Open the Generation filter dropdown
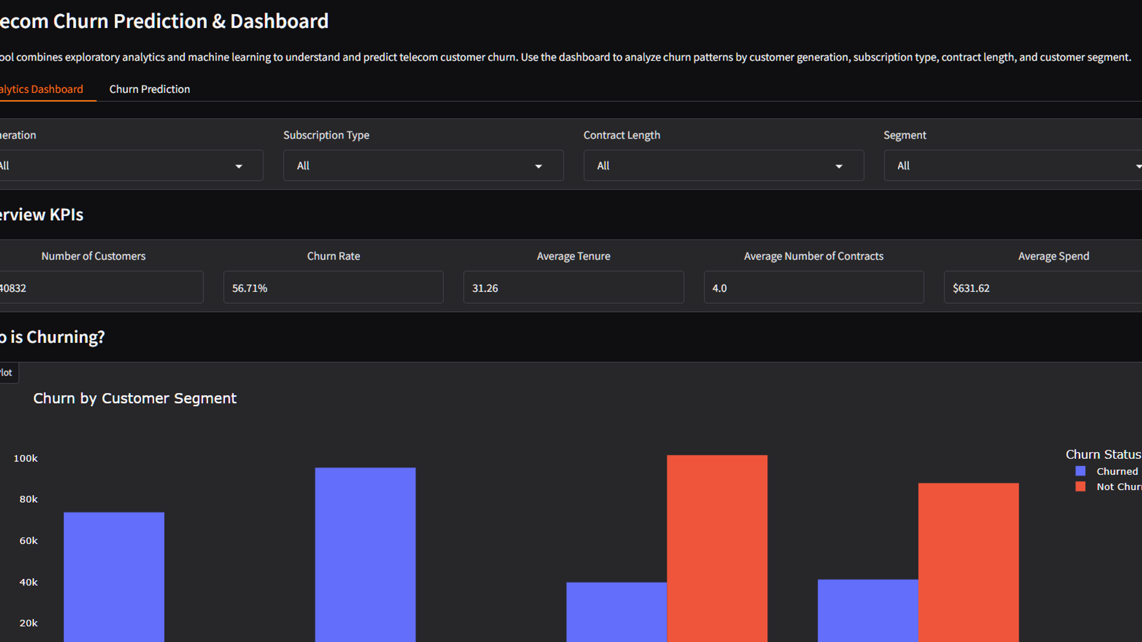Viewport: 1142px width, 642px height. (x=131, y=165)
